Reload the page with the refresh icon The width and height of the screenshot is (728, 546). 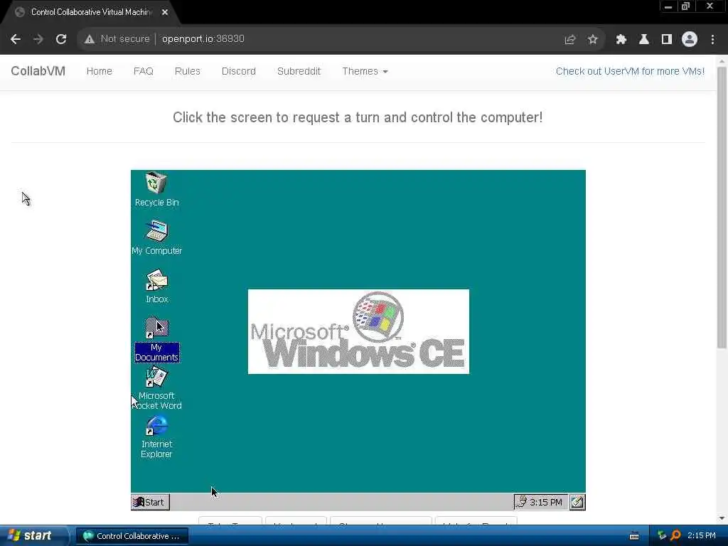[61, 39]
